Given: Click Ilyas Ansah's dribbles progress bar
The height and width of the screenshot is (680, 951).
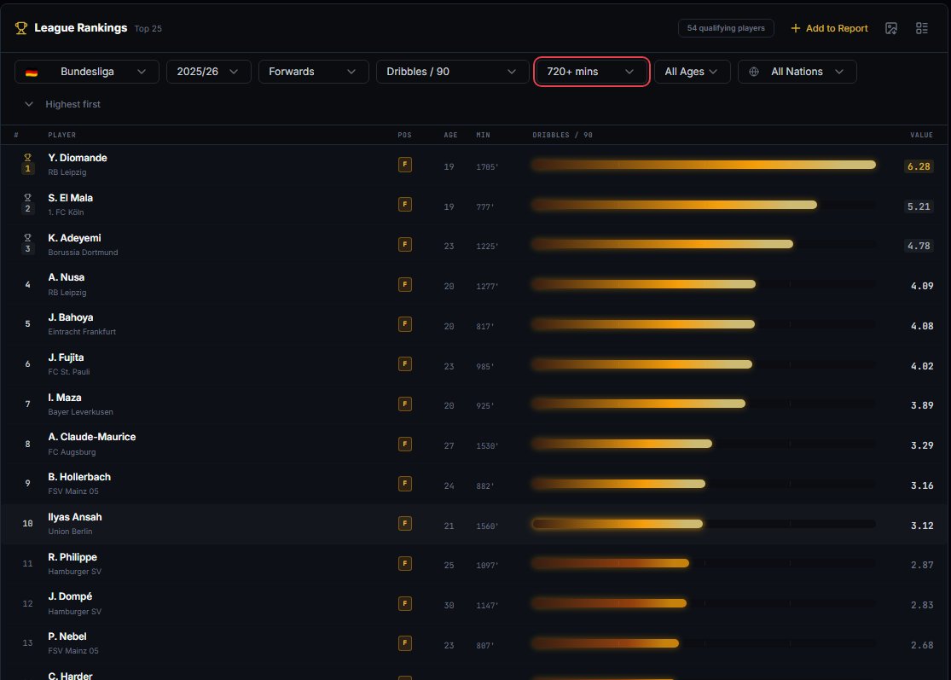Looking at the screenshot, I should coord(704,524).
